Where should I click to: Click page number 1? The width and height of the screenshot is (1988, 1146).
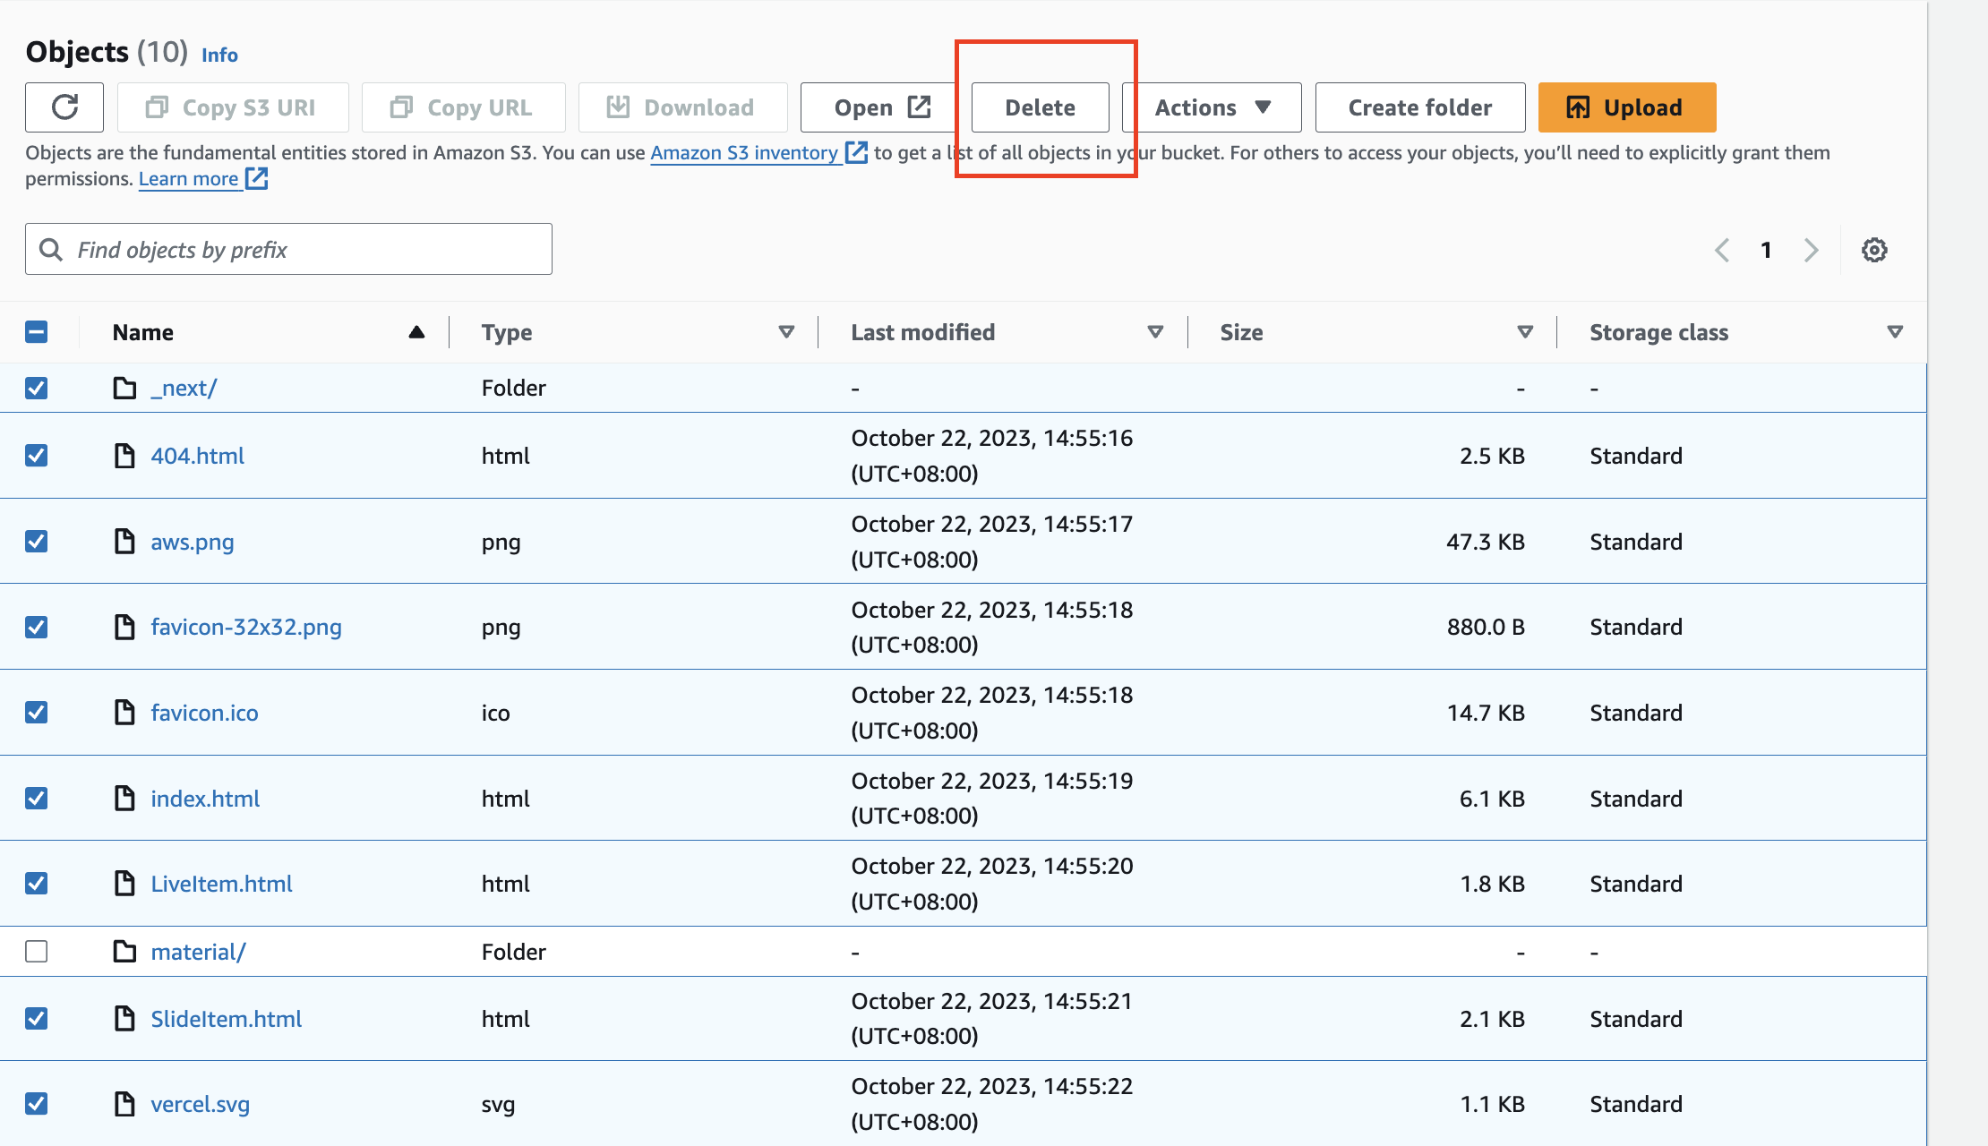coord(1766,250)
